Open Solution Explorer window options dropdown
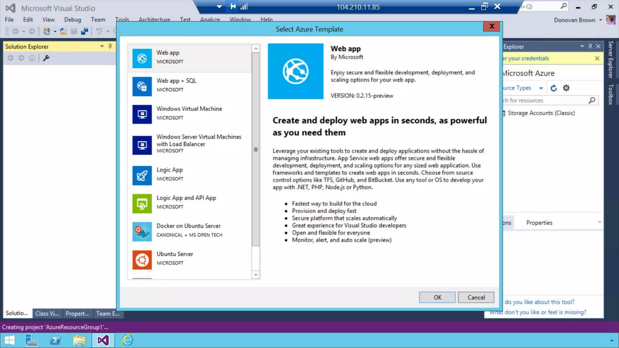The height and width of the screenshot is (348, 619). [x=102, y=46]
